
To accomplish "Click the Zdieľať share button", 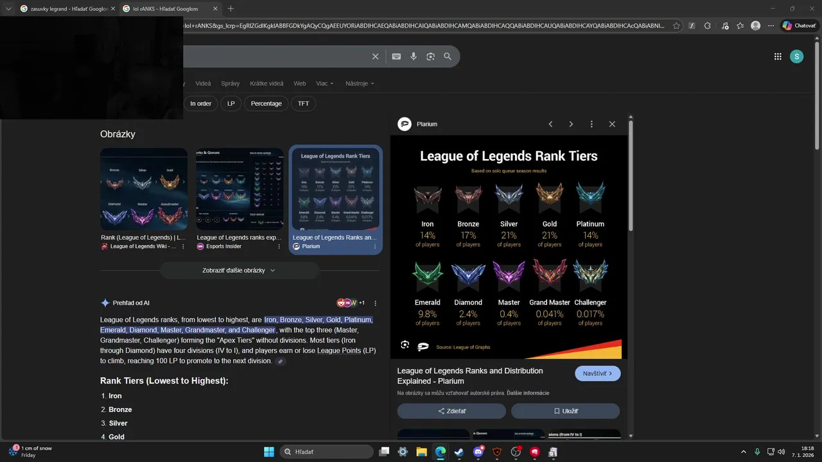I will coord(452,411).
